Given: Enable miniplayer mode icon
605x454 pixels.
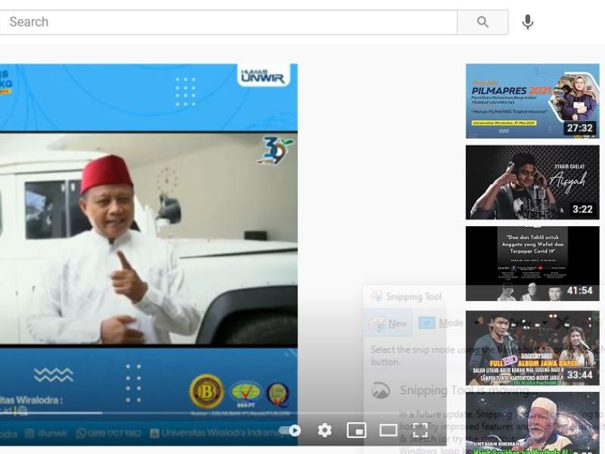Looking at the screenshot, I should (x=356, y=430).
